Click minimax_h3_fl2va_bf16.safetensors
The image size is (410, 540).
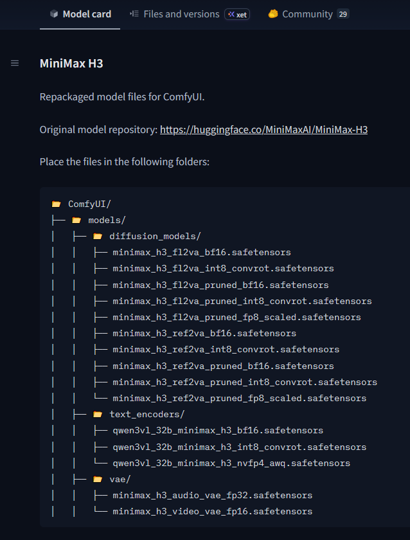point(202,253)
